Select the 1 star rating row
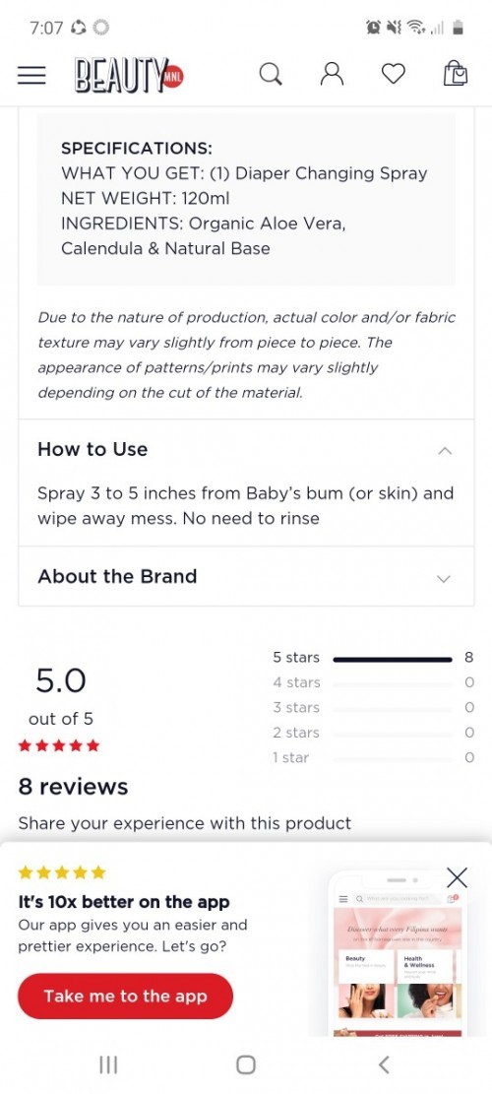492x1094 pixels. [374, 757]
